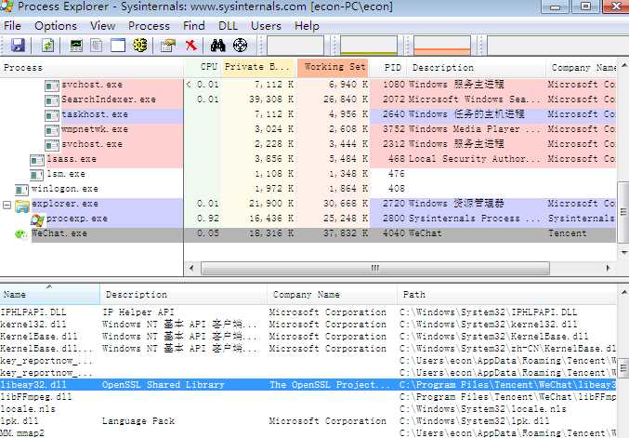
Task: Click the SearchIndexer.exe process icon
Action: [52, 100]
